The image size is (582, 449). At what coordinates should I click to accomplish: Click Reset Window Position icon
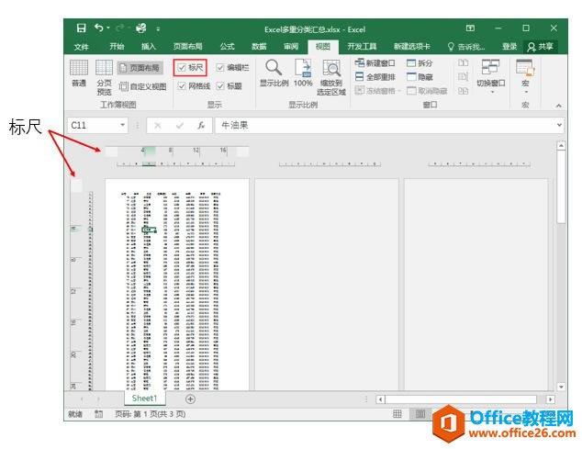pos(463,90)
